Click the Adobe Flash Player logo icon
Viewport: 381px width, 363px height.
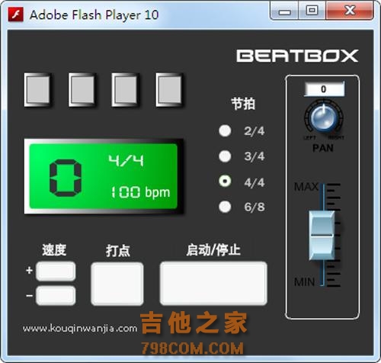tap(15, 14)
